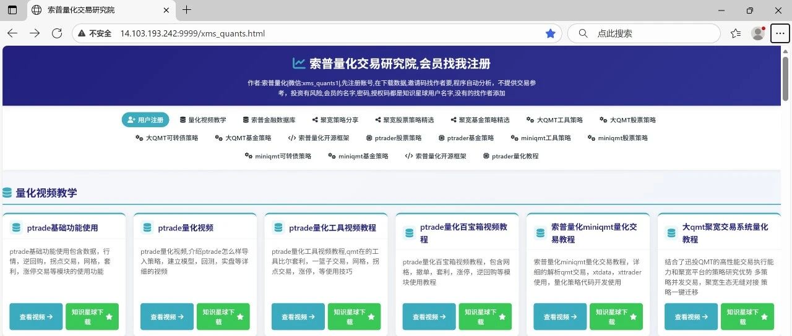Select miniqmt工具策略 link
This screenshot has width=792, height=336.
pyautogui.click(x=541, y=138)
